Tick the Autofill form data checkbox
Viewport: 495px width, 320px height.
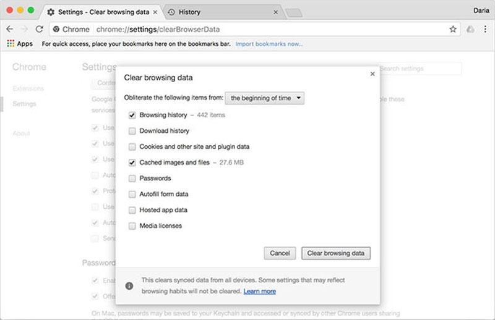coord(132,194)
